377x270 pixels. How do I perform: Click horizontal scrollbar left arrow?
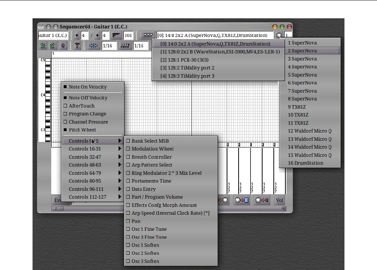(54, 208)
